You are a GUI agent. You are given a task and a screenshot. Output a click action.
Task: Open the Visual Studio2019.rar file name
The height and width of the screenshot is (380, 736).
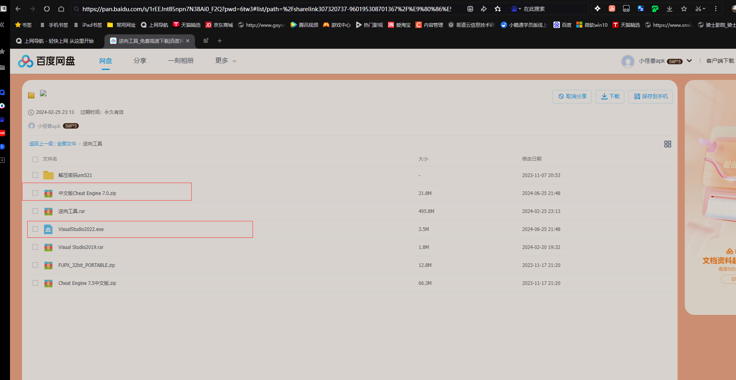[x=81, y=247]
